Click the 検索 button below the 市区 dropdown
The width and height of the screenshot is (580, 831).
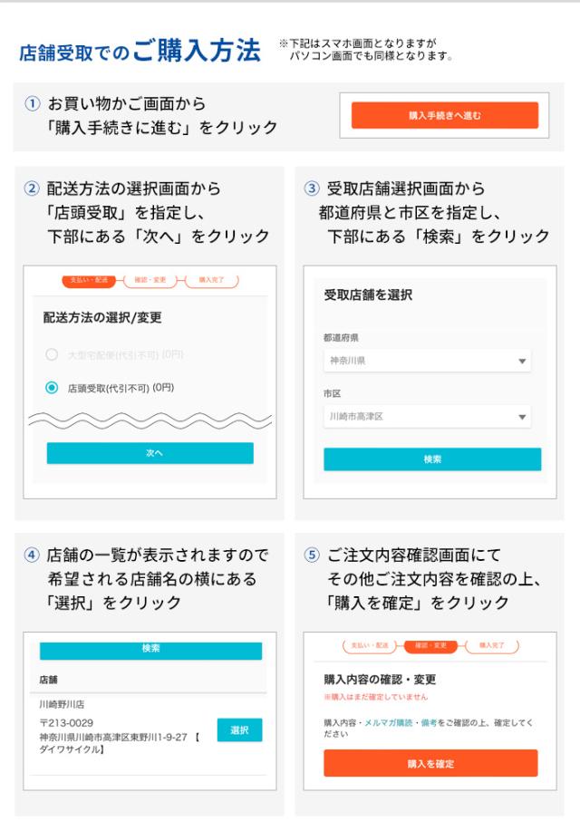432,459
